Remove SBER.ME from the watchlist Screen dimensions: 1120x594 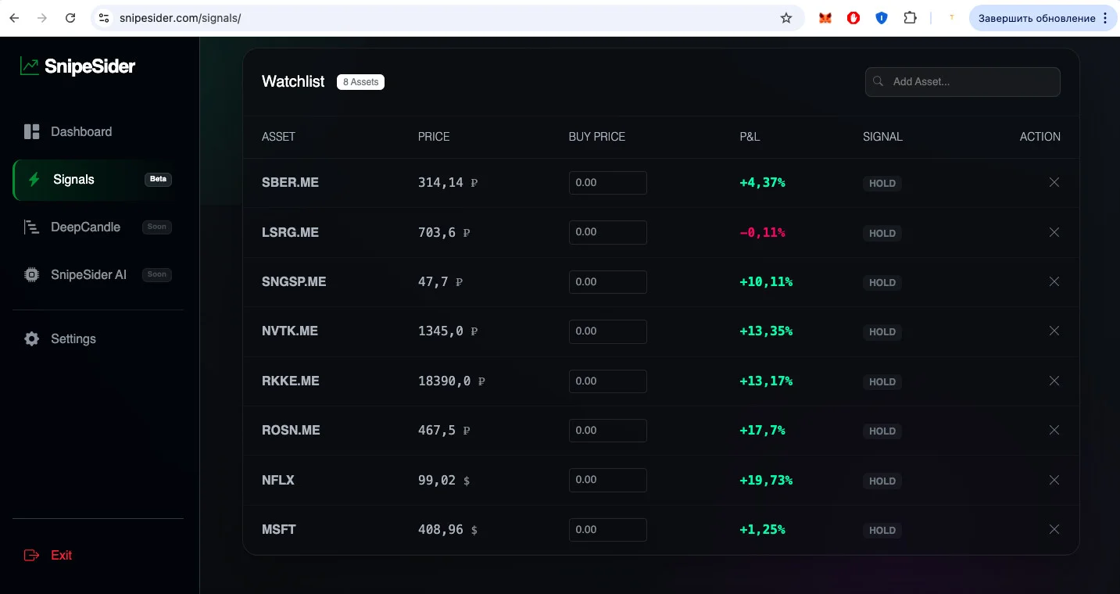tap(1054, 182)
